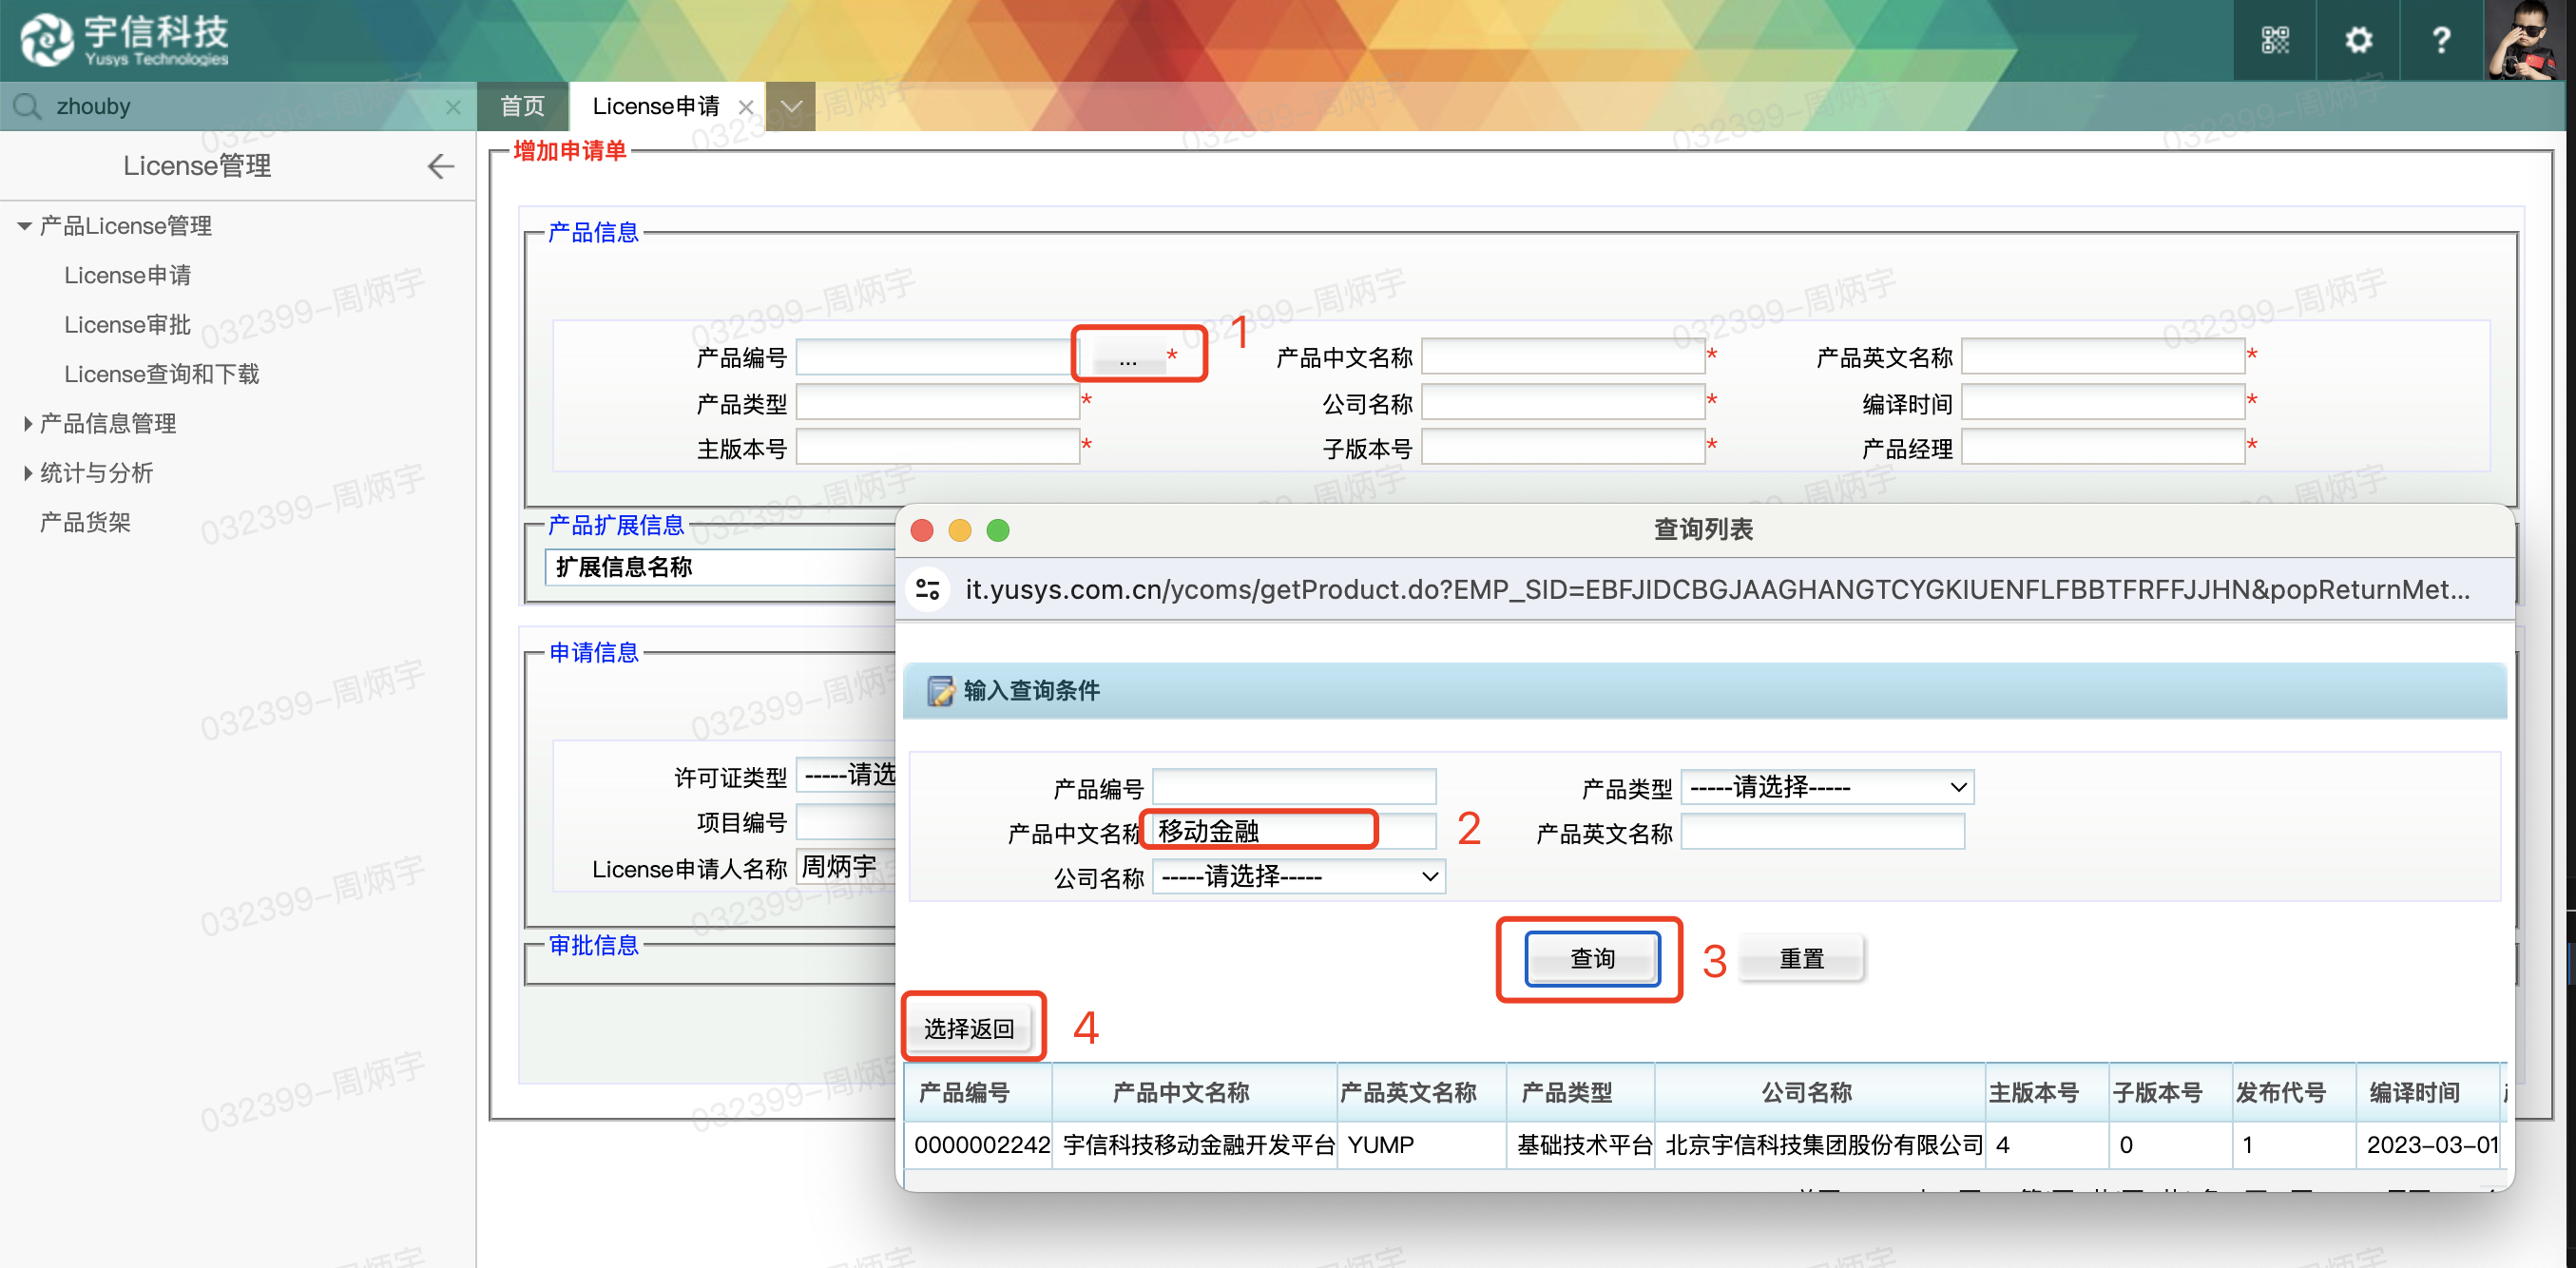Click popup 产品编号 query field
The image size is (2576, 1268).
click(x=1294, y=786)
